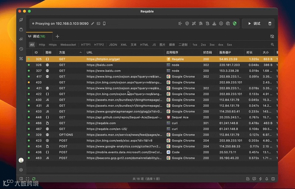Toggle the 4xx status filter
Screen dimensions: 295x189
221,45
